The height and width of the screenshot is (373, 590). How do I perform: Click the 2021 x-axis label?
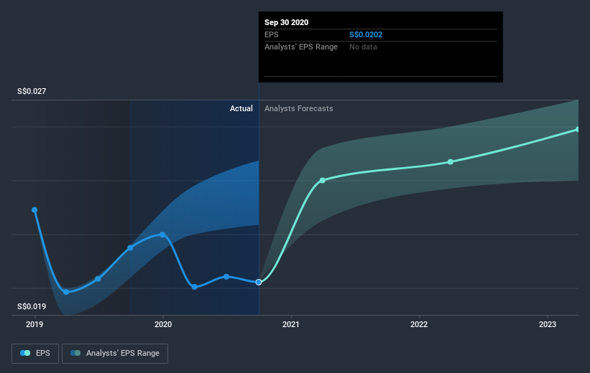click(x=291, y=324)
